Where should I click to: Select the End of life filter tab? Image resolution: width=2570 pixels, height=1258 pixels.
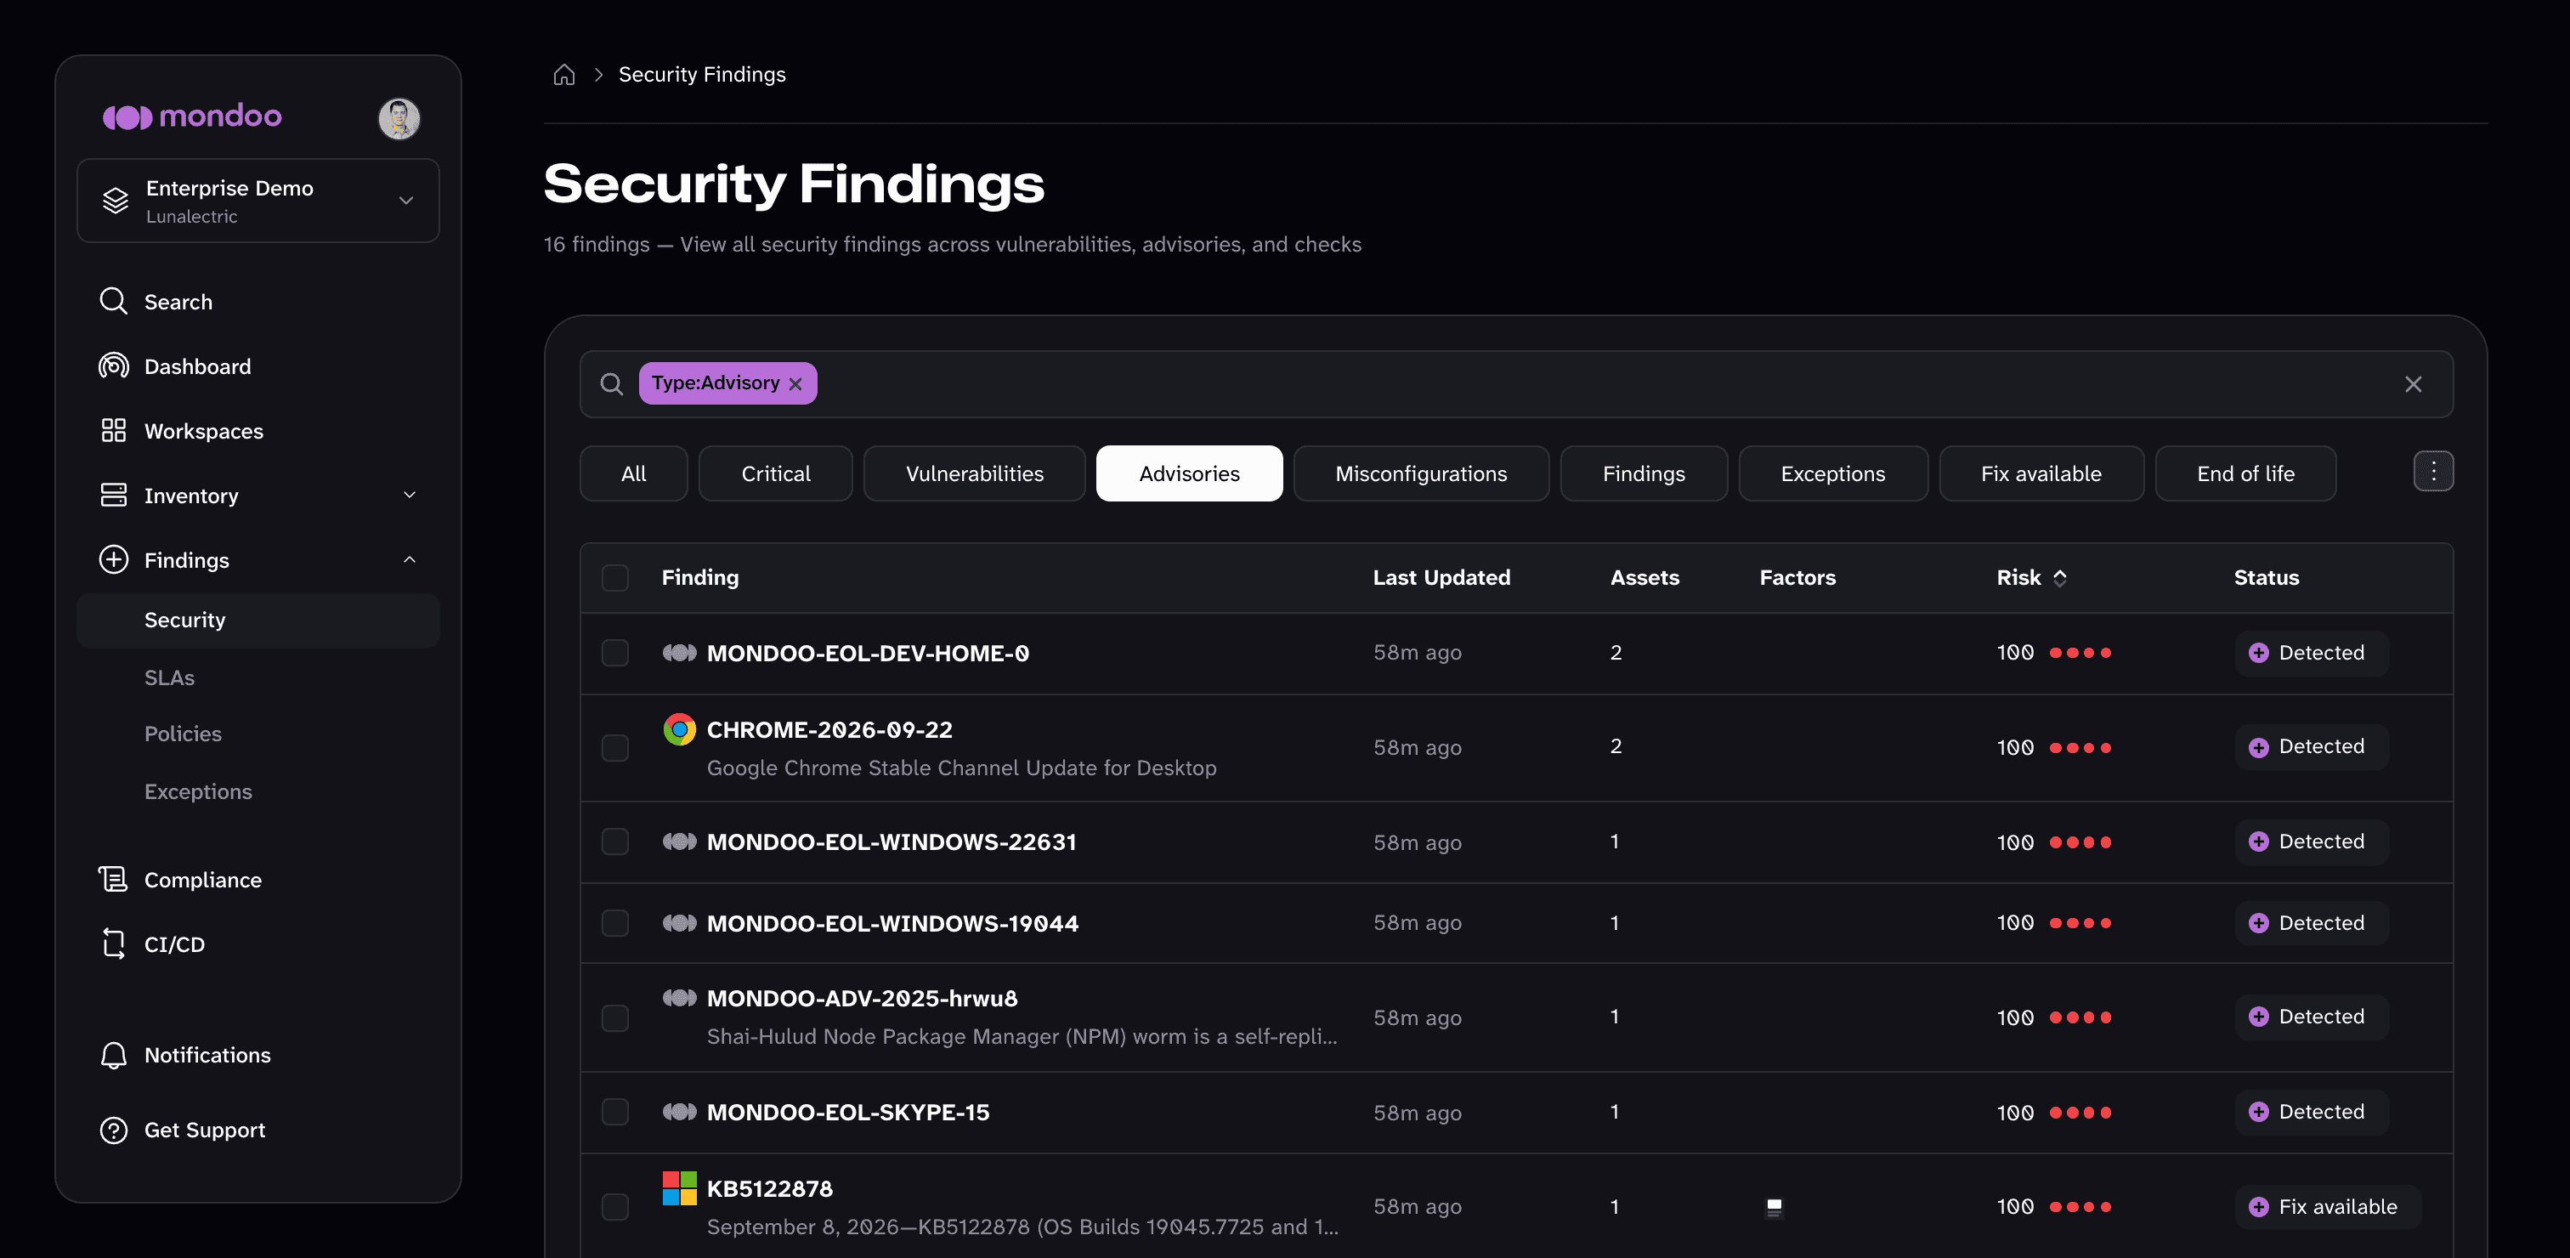(2245, 473)
